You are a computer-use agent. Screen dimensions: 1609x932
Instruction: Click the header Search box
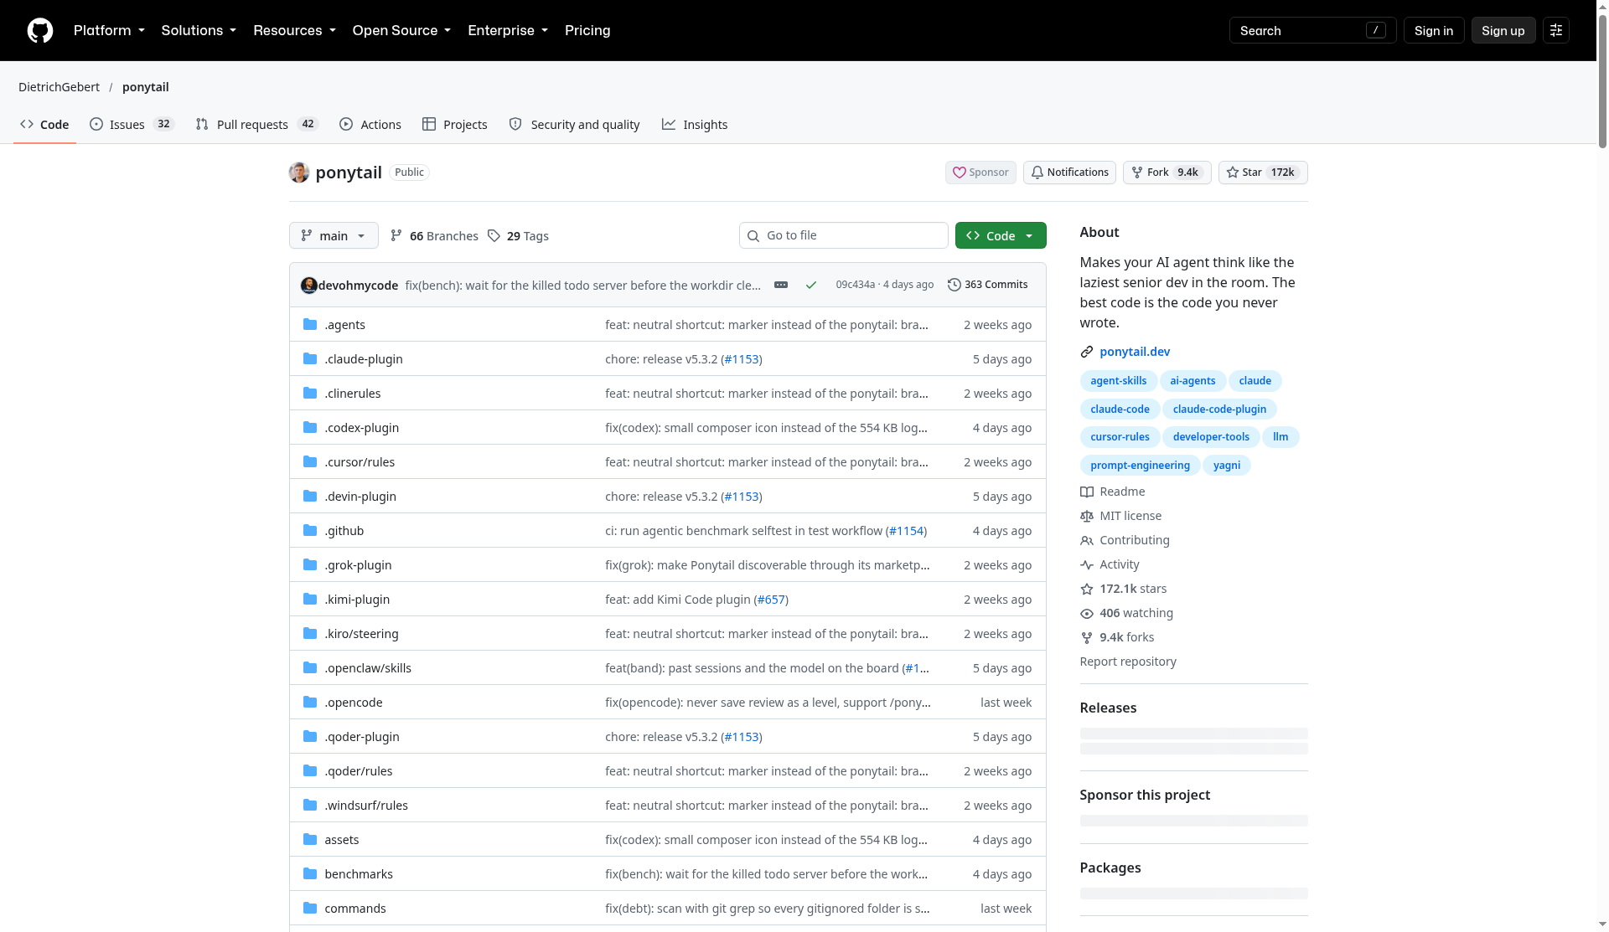pyautogui.click(x=1312, y=30)
